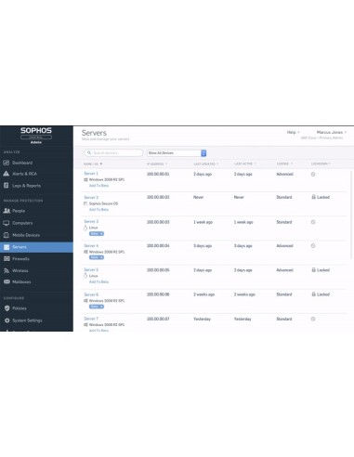Click Windows OS icon under Server 6
The width and height of the screenshot is (354, 457).
(85, 301)
